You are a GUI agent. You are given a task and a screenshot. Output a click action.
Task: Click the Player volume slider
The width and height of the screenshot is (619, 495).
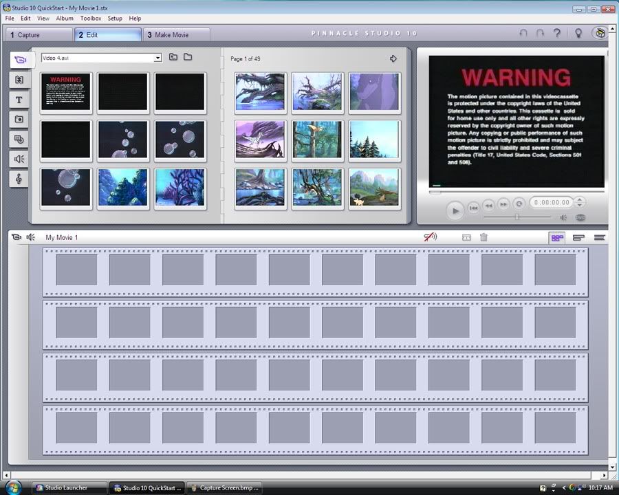click(x=517, y=217)
